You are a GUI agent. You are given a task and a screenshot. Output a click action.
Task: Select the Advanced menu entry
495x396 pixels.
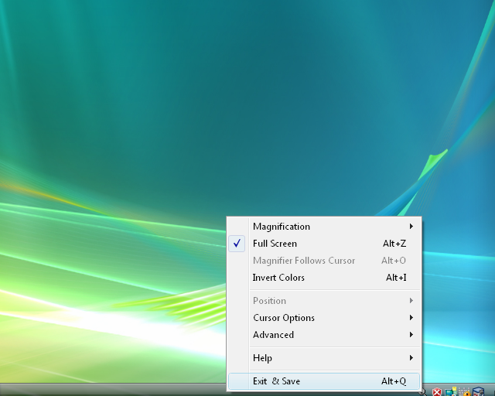pos(273,335)
